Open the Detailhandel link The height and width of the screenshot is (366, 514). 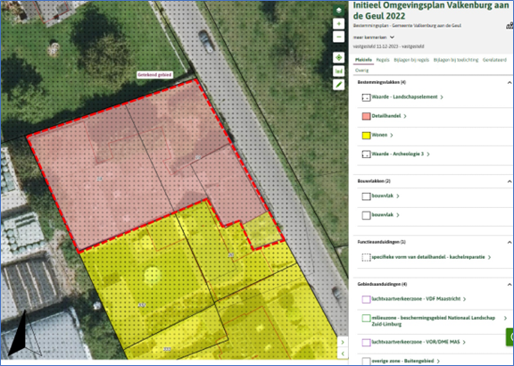(386, 116)
